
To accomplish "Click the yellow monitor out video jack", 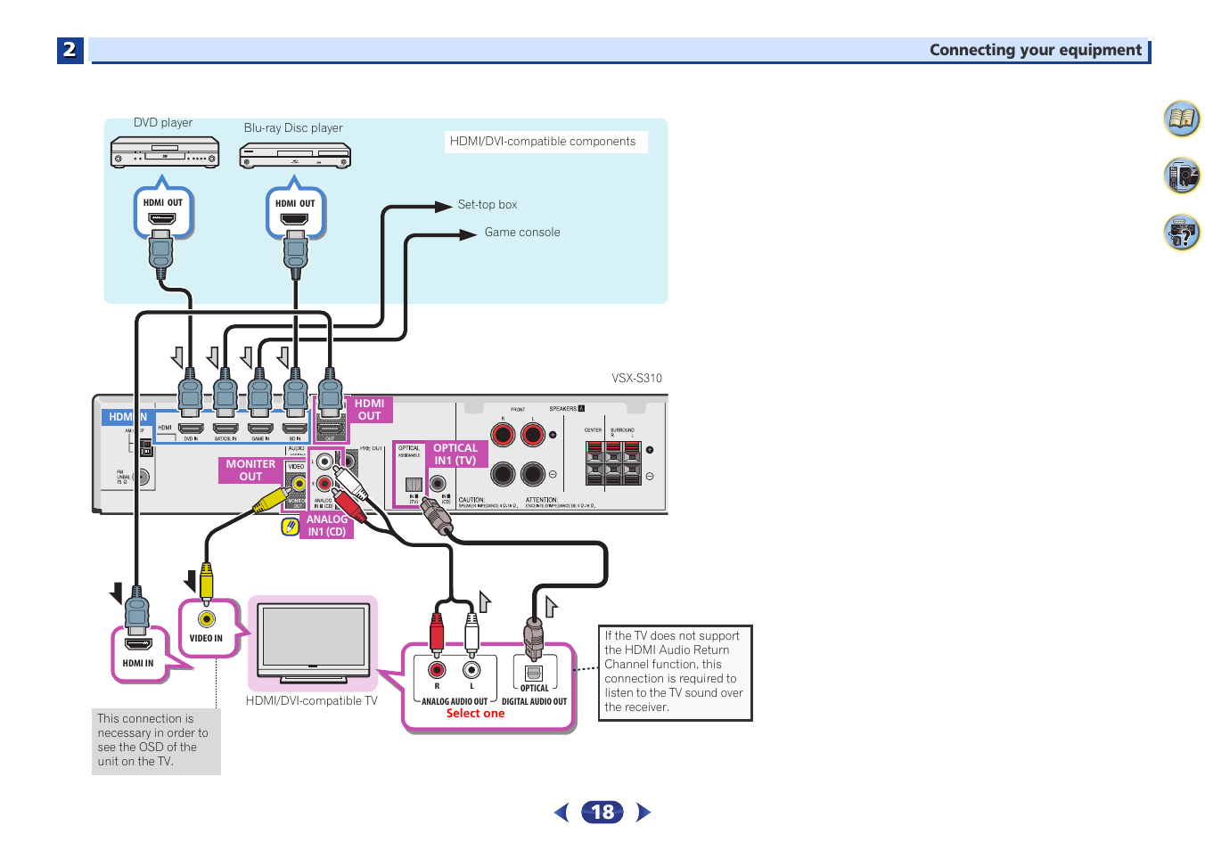I will pyautogui.click(x=298, y=484).
